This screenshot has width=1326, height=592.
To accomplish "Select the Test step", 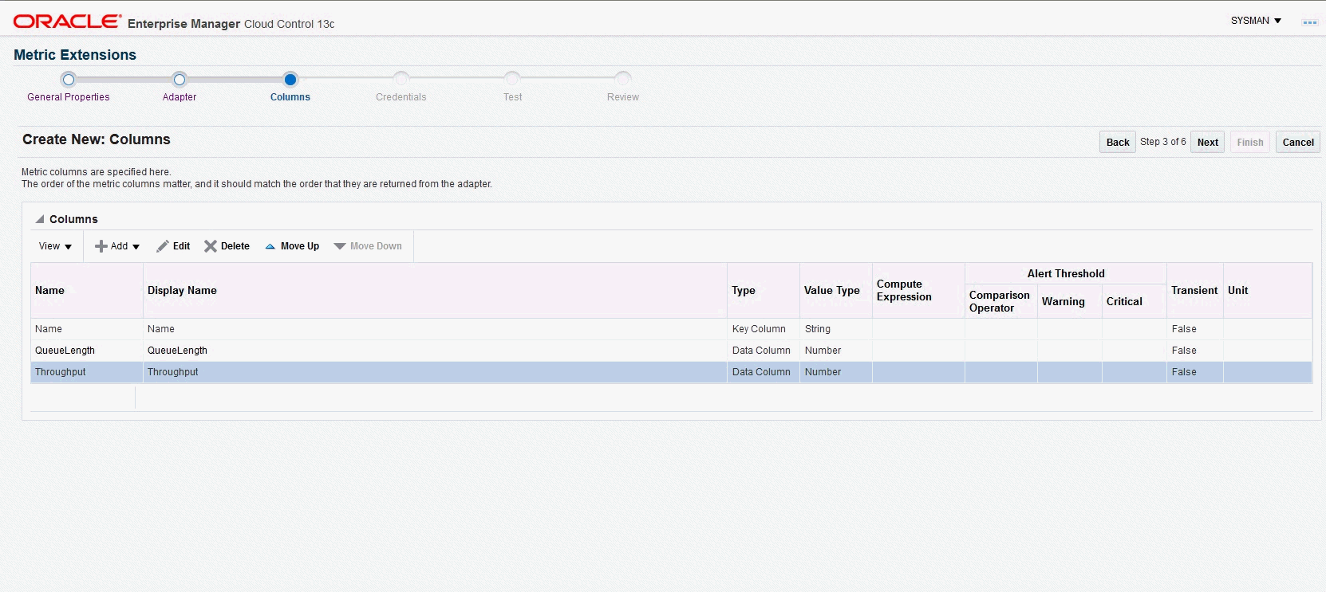I will click(513, 97).
